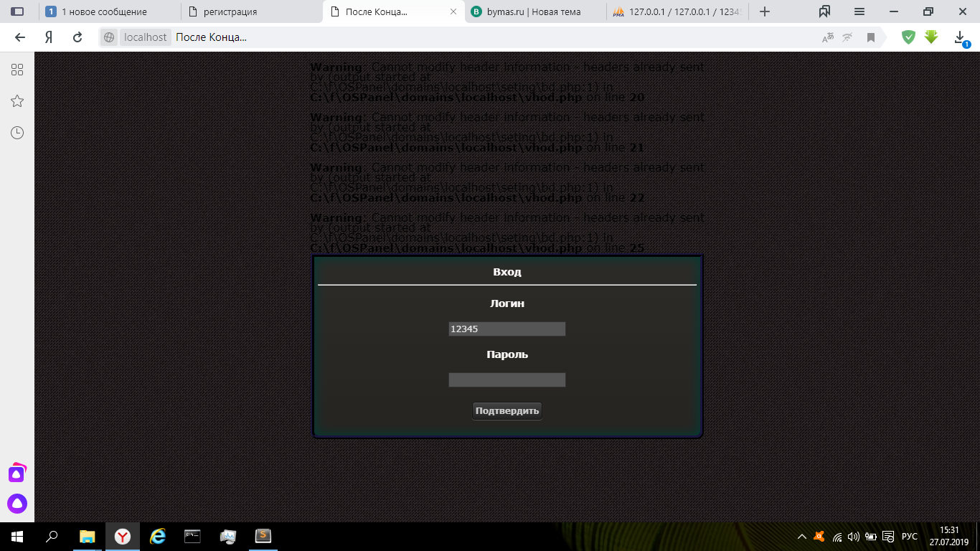Image resolution: width=980 pixels, height=551 pixels.
Task: Bookmark this page using the address bar flag
Action: coord(871,37)
